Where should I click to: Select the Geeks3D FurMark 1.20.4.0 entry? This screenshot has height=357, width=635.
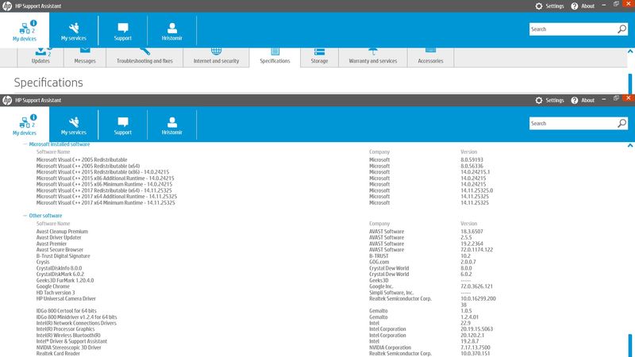65,280
